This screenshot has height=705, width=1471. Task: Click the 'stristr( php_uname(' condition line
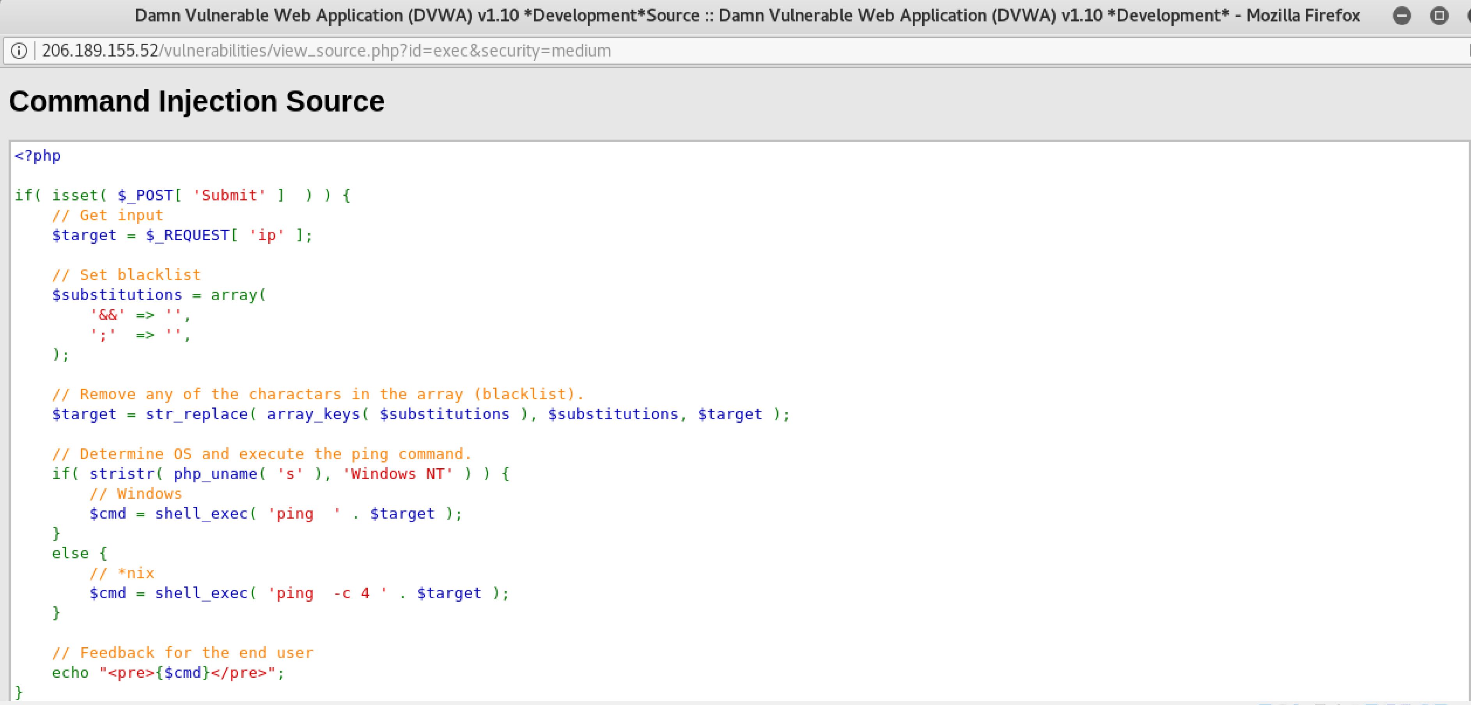(x=281, y=474)
